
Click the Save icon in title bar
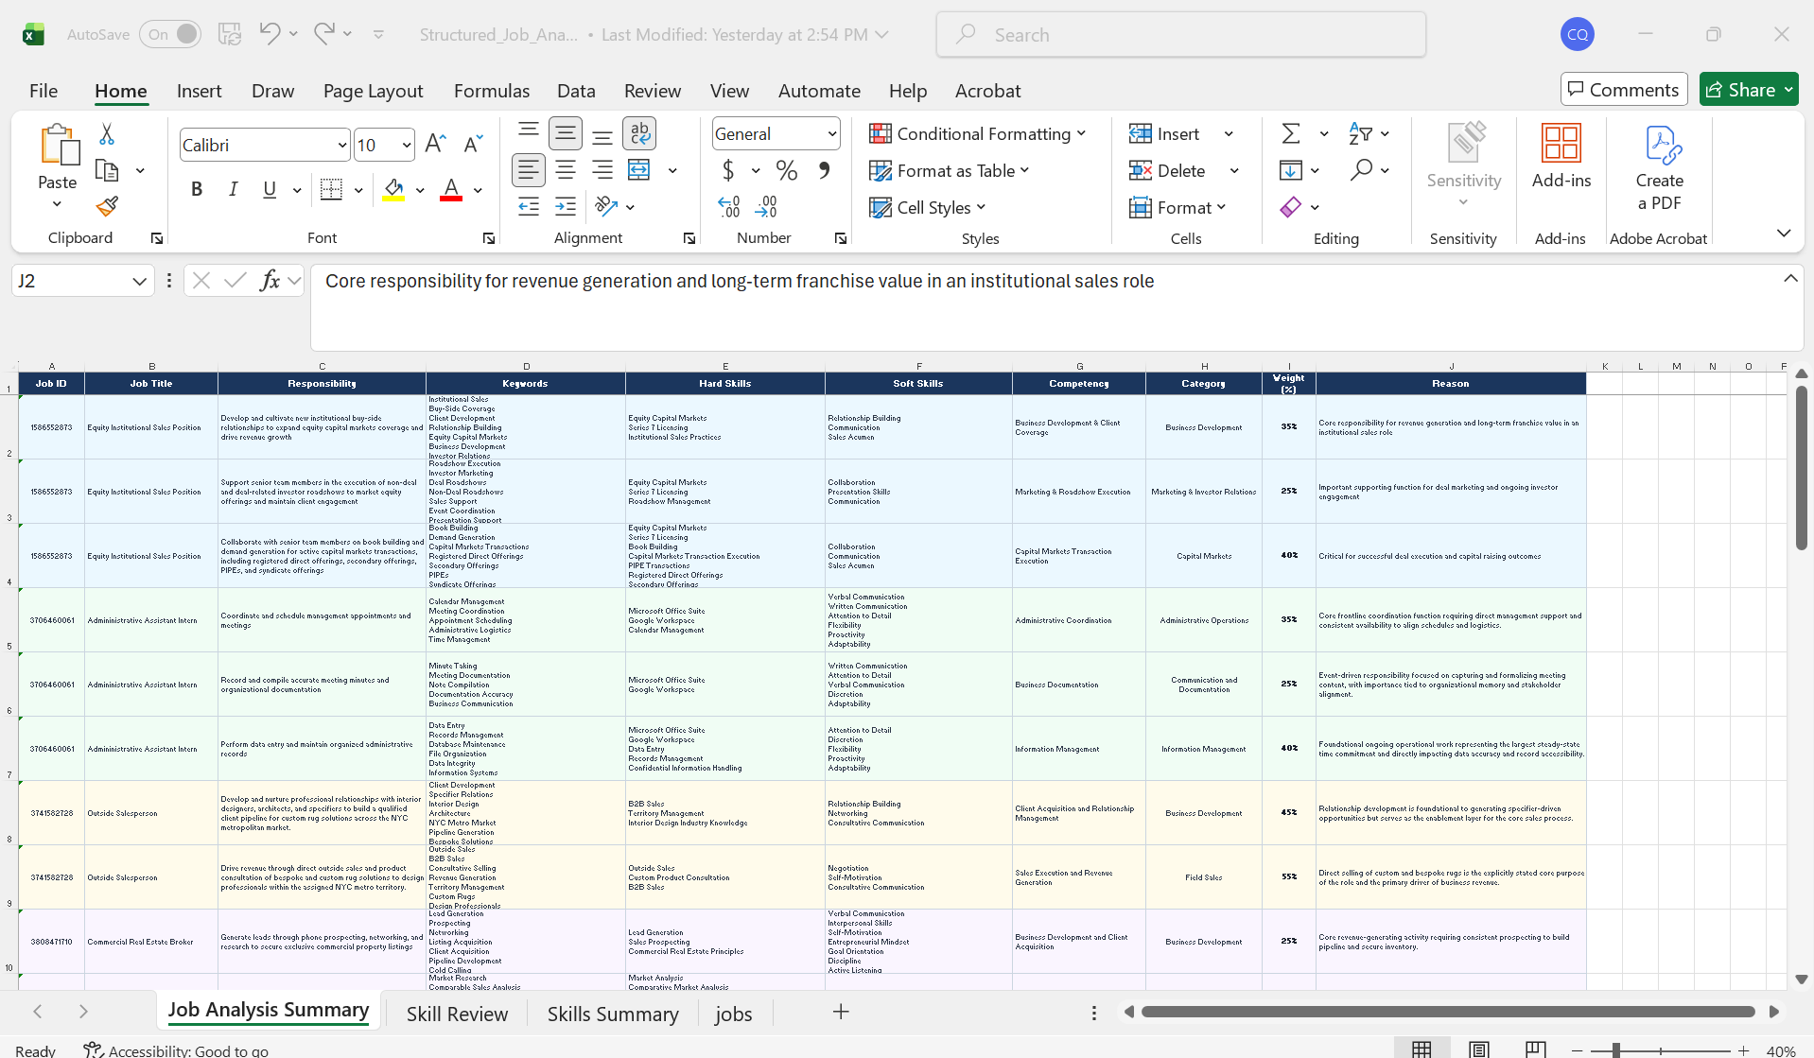230,34
